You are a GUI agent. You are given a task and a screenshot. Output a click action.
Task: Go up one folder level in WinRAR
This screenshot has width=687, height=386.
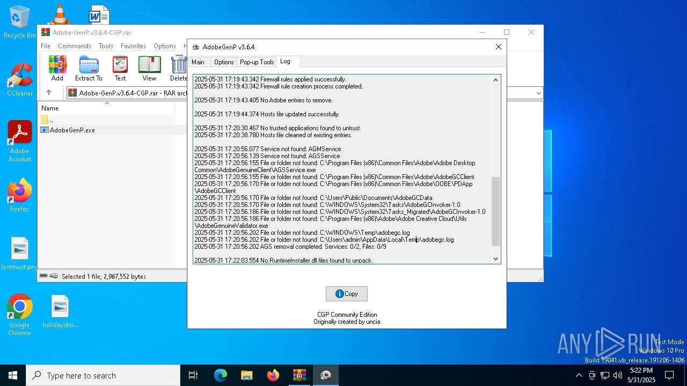pos(48,93)
